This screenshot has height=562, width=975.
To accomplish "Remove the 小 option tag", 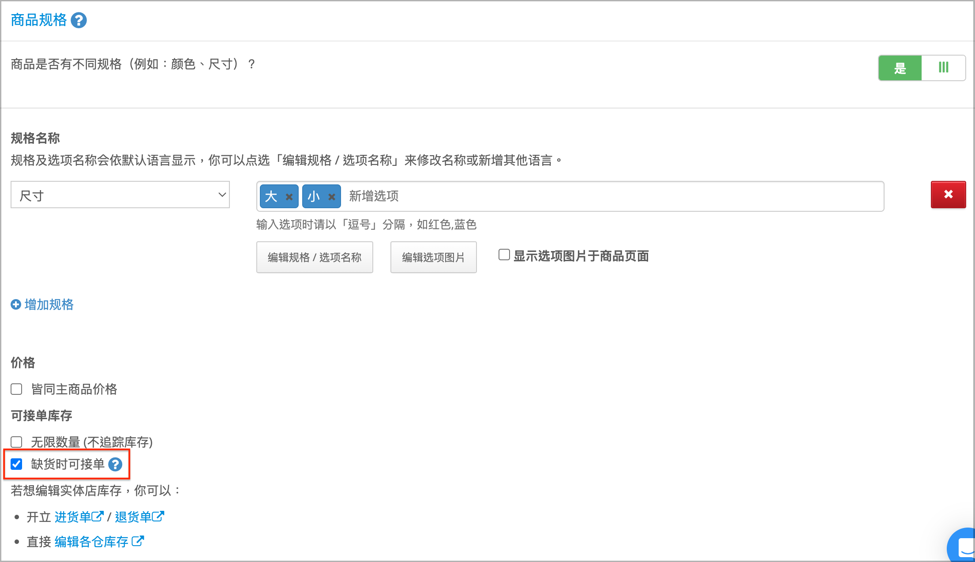I will pos(332,197).
